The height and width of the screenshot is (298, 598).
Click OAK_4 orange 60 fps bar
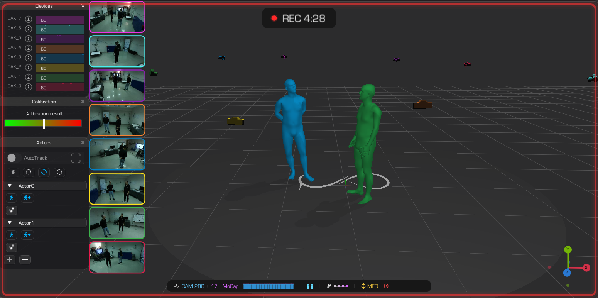tap(60, 49)
